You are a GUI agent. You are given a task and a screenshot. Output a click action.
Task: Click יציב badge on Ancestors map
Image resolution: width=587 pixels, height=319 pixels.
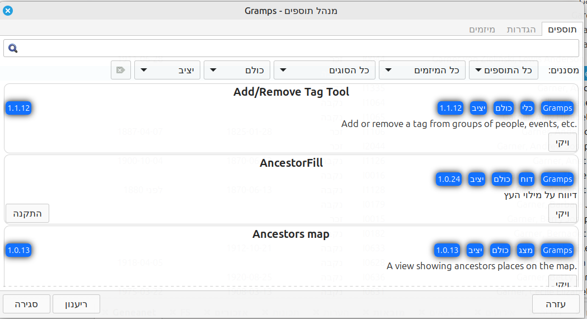(x=475, y=251)
